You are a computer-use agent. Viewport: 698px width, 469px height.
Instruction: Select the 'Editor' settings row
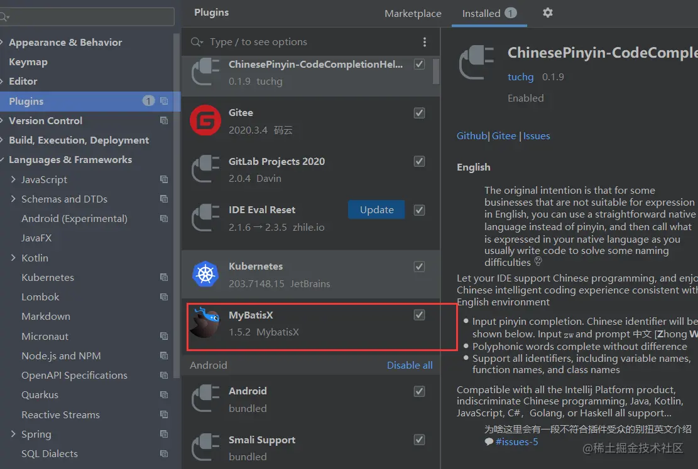[x=87, y=82]
